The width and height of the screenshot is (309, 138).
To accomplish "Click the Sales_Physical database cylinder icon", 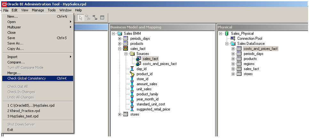I will tap(226, 34).
